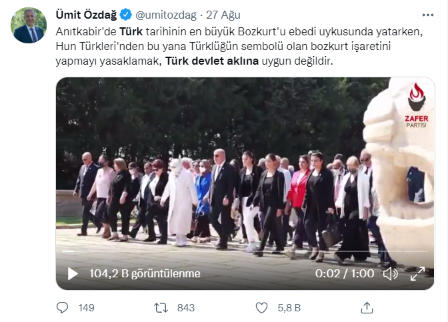This screenshot has width=448, height=322.
Task: Click the 104,2 B görüntülenme view count
Action: 145,274
